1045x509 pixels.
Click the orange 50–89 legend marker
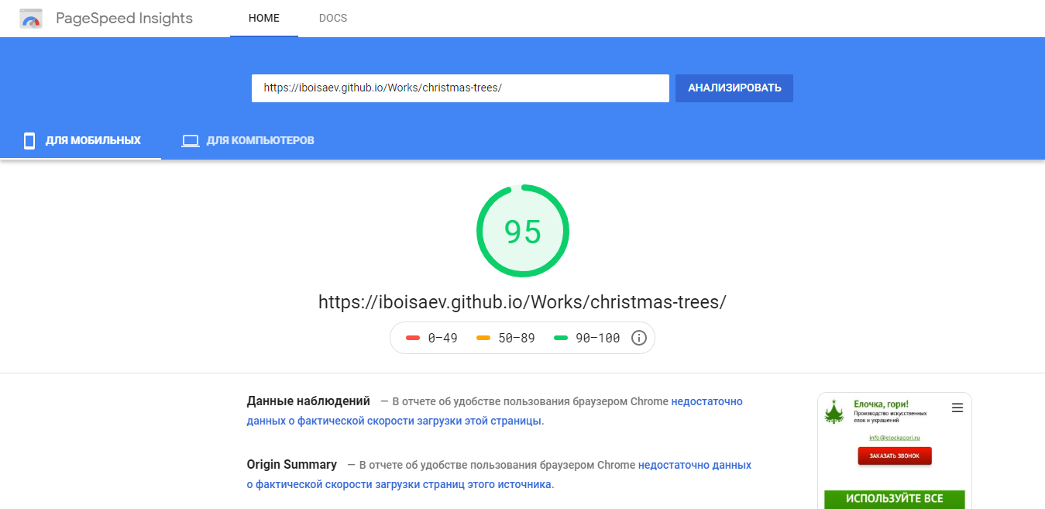483,338
